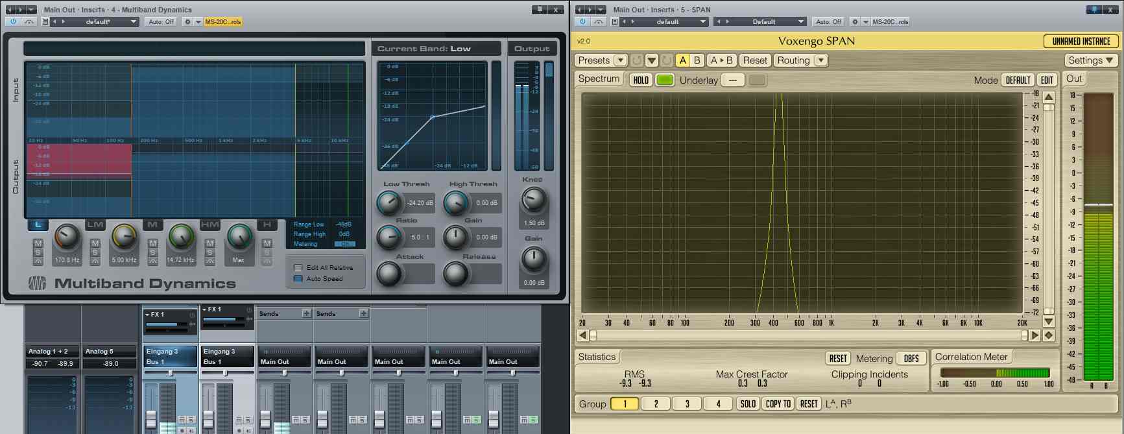Image resolution: width=1124 pixels, height=434 pixels.
Task: Click compare icon in SPAN header
Action: (x=598, y=21)
